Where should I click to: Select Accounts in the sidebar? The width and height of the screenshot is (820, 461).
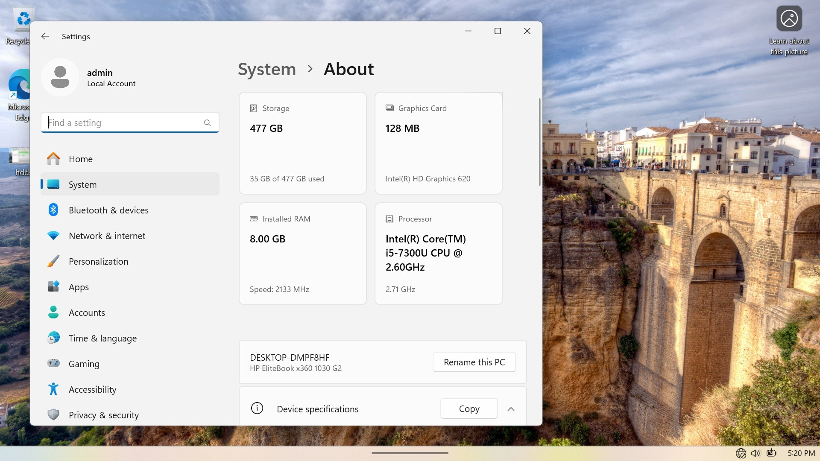(87, 312)
